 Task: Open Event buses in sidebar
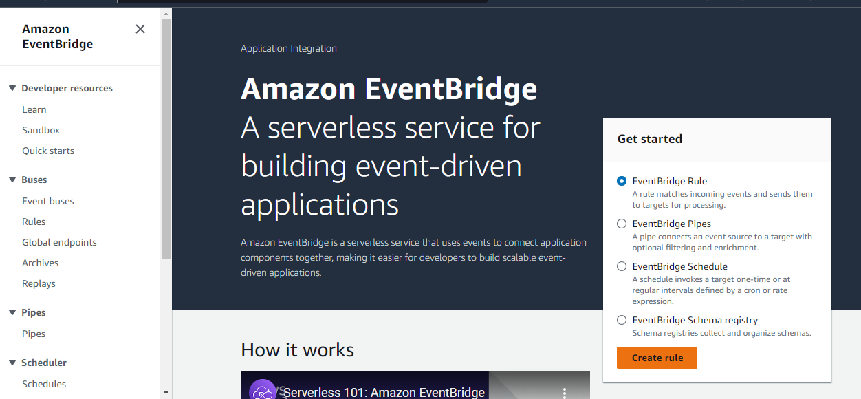point(48,201)
